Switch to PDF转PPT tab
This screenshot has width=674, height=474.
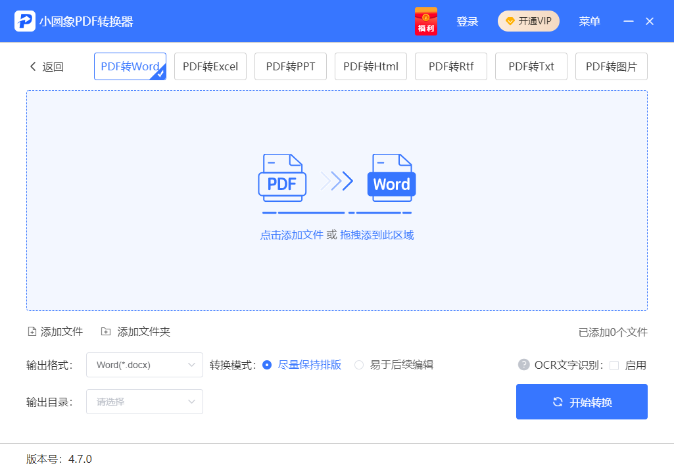[x=291, y=66]
